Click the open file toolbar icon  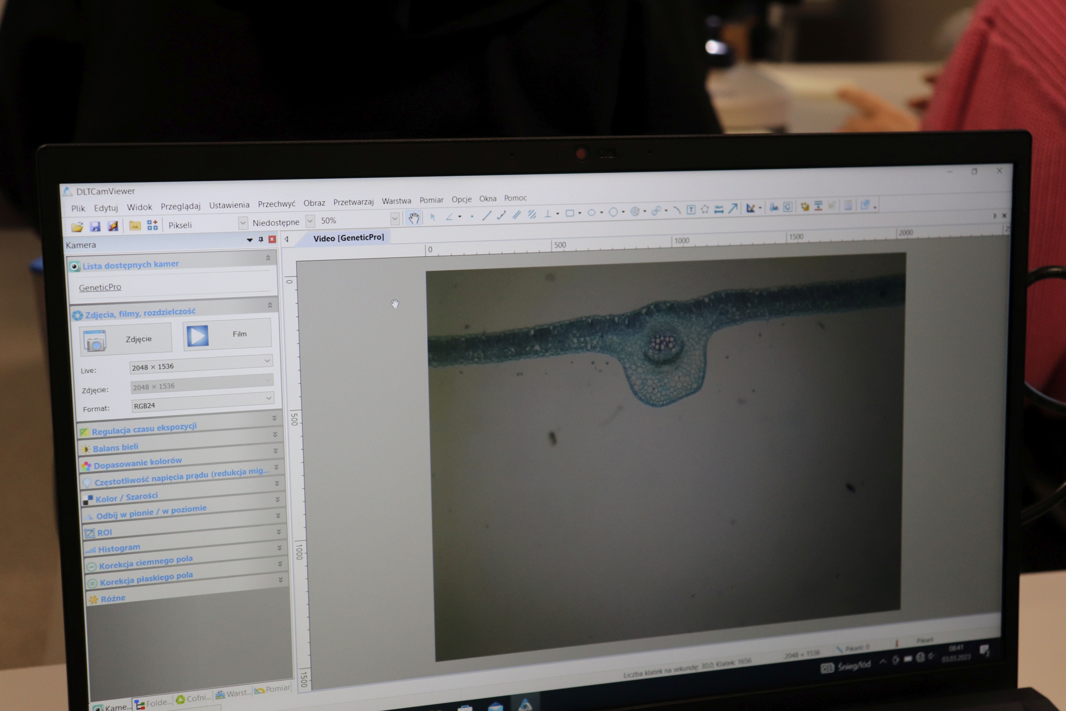[77, 227]
